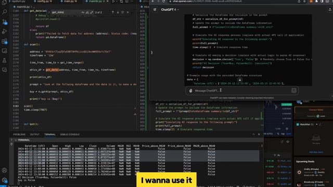Open the browser extensions puzzle icon
This screenshot has height=187, width=333.
click(x=316, y=1)
